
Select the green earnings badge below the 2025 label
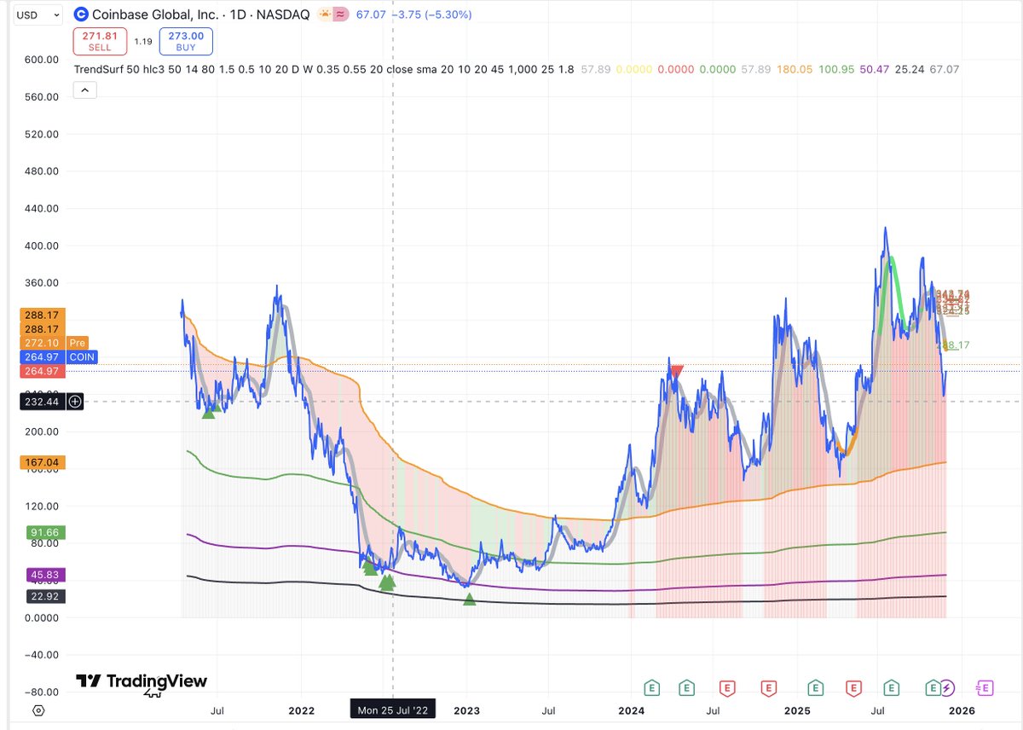coord(815,687)
